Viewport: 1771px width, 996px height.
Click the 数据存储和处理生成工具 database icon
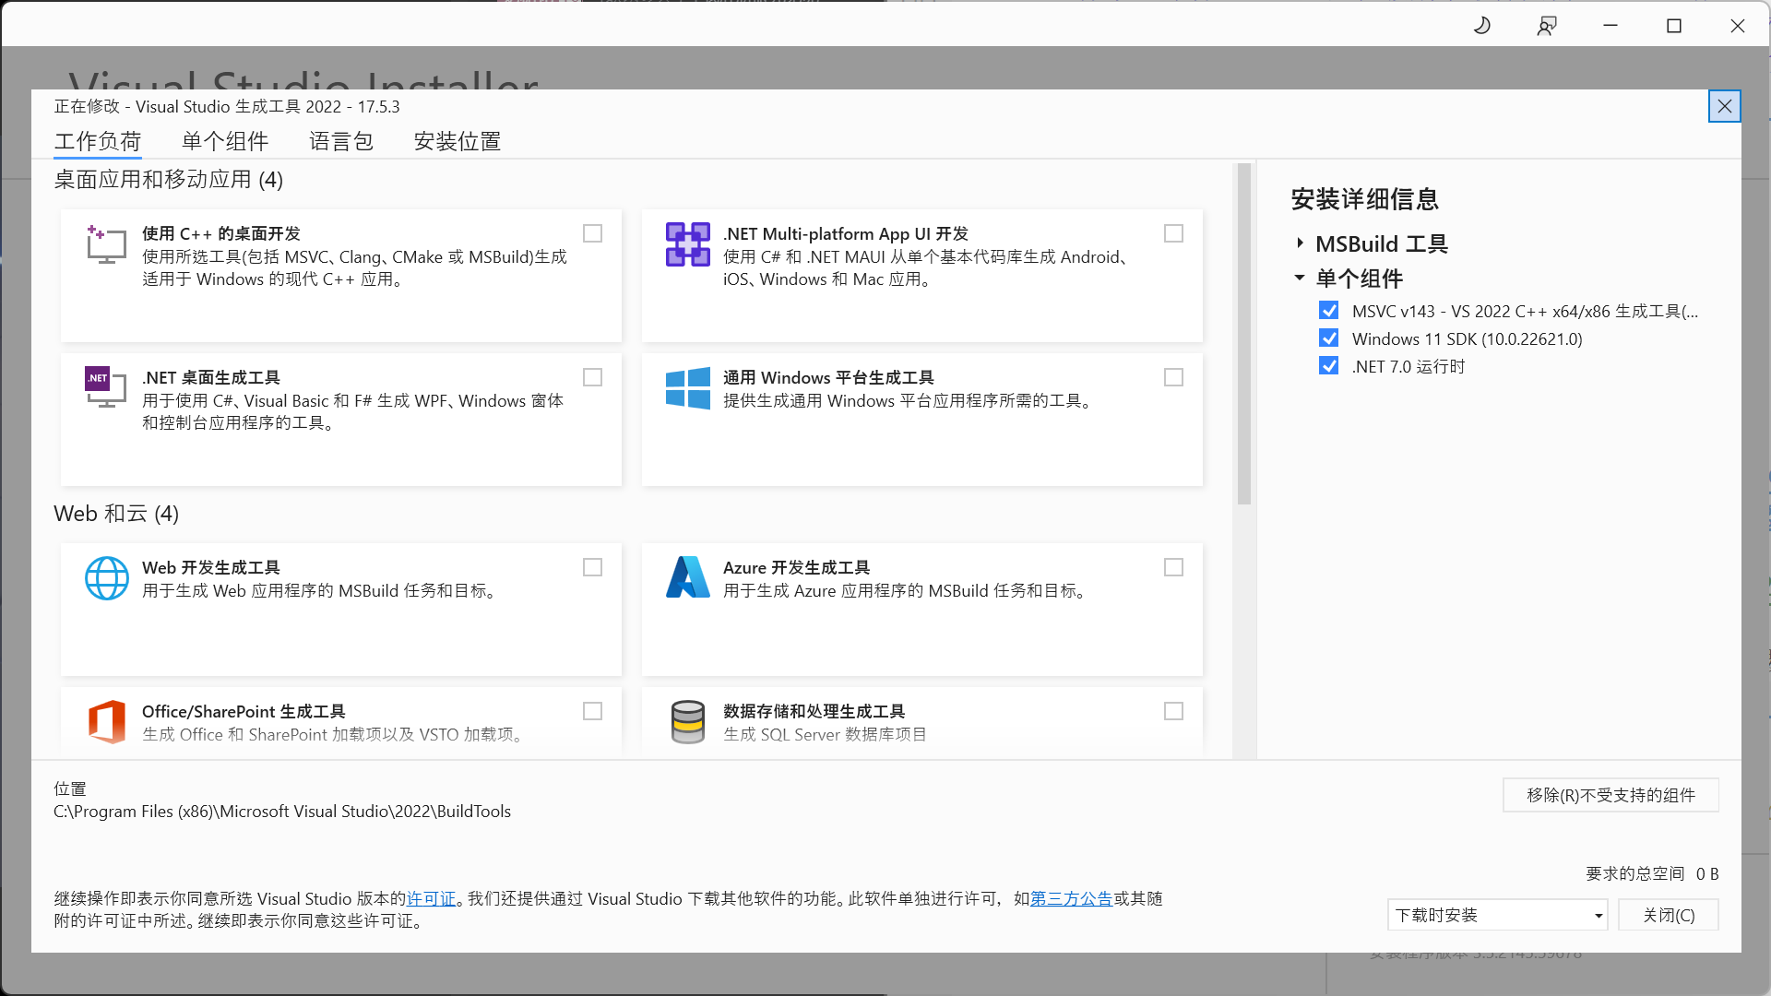(688, 722)
